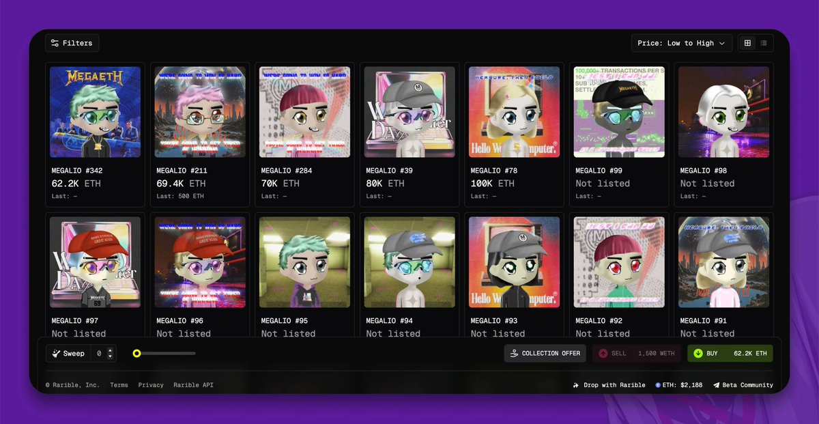Image resolution: width=819 pixels, height=424 pixels.
Task: Open the Privacy link
Action: [151, 385]
